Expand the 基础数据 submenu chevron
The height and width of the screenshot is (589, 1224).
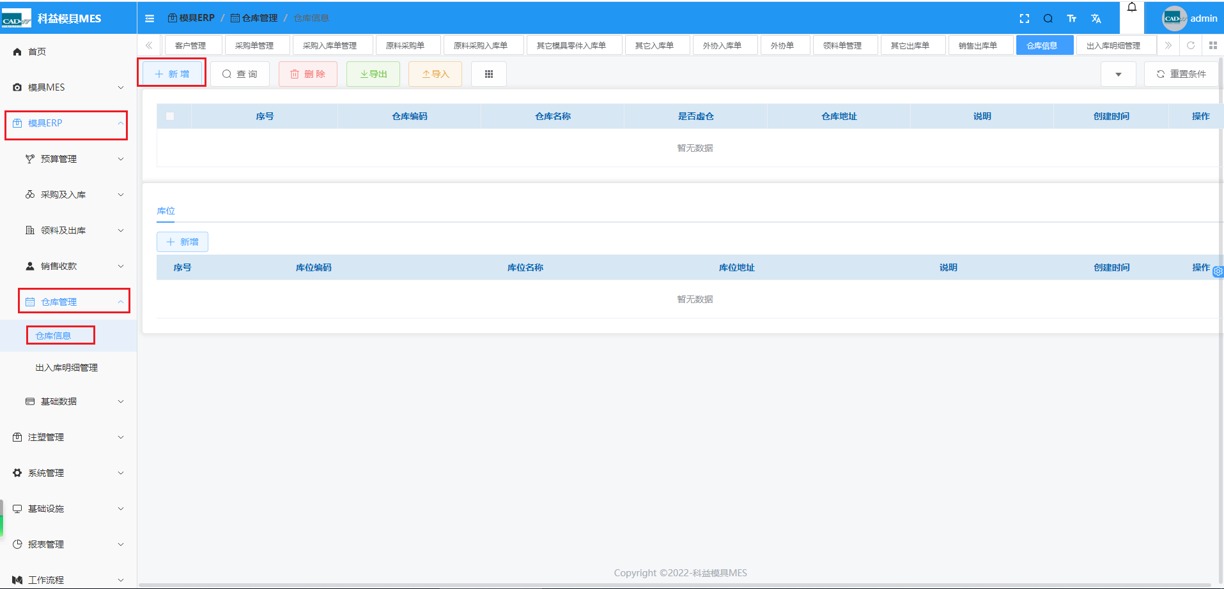[x=121, y=401]
